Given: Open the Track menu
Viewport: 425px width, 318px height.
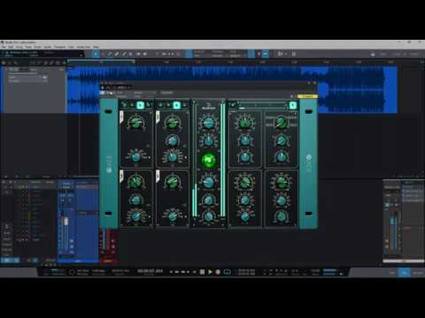Looking at the screenshot, I should (28, 47).
